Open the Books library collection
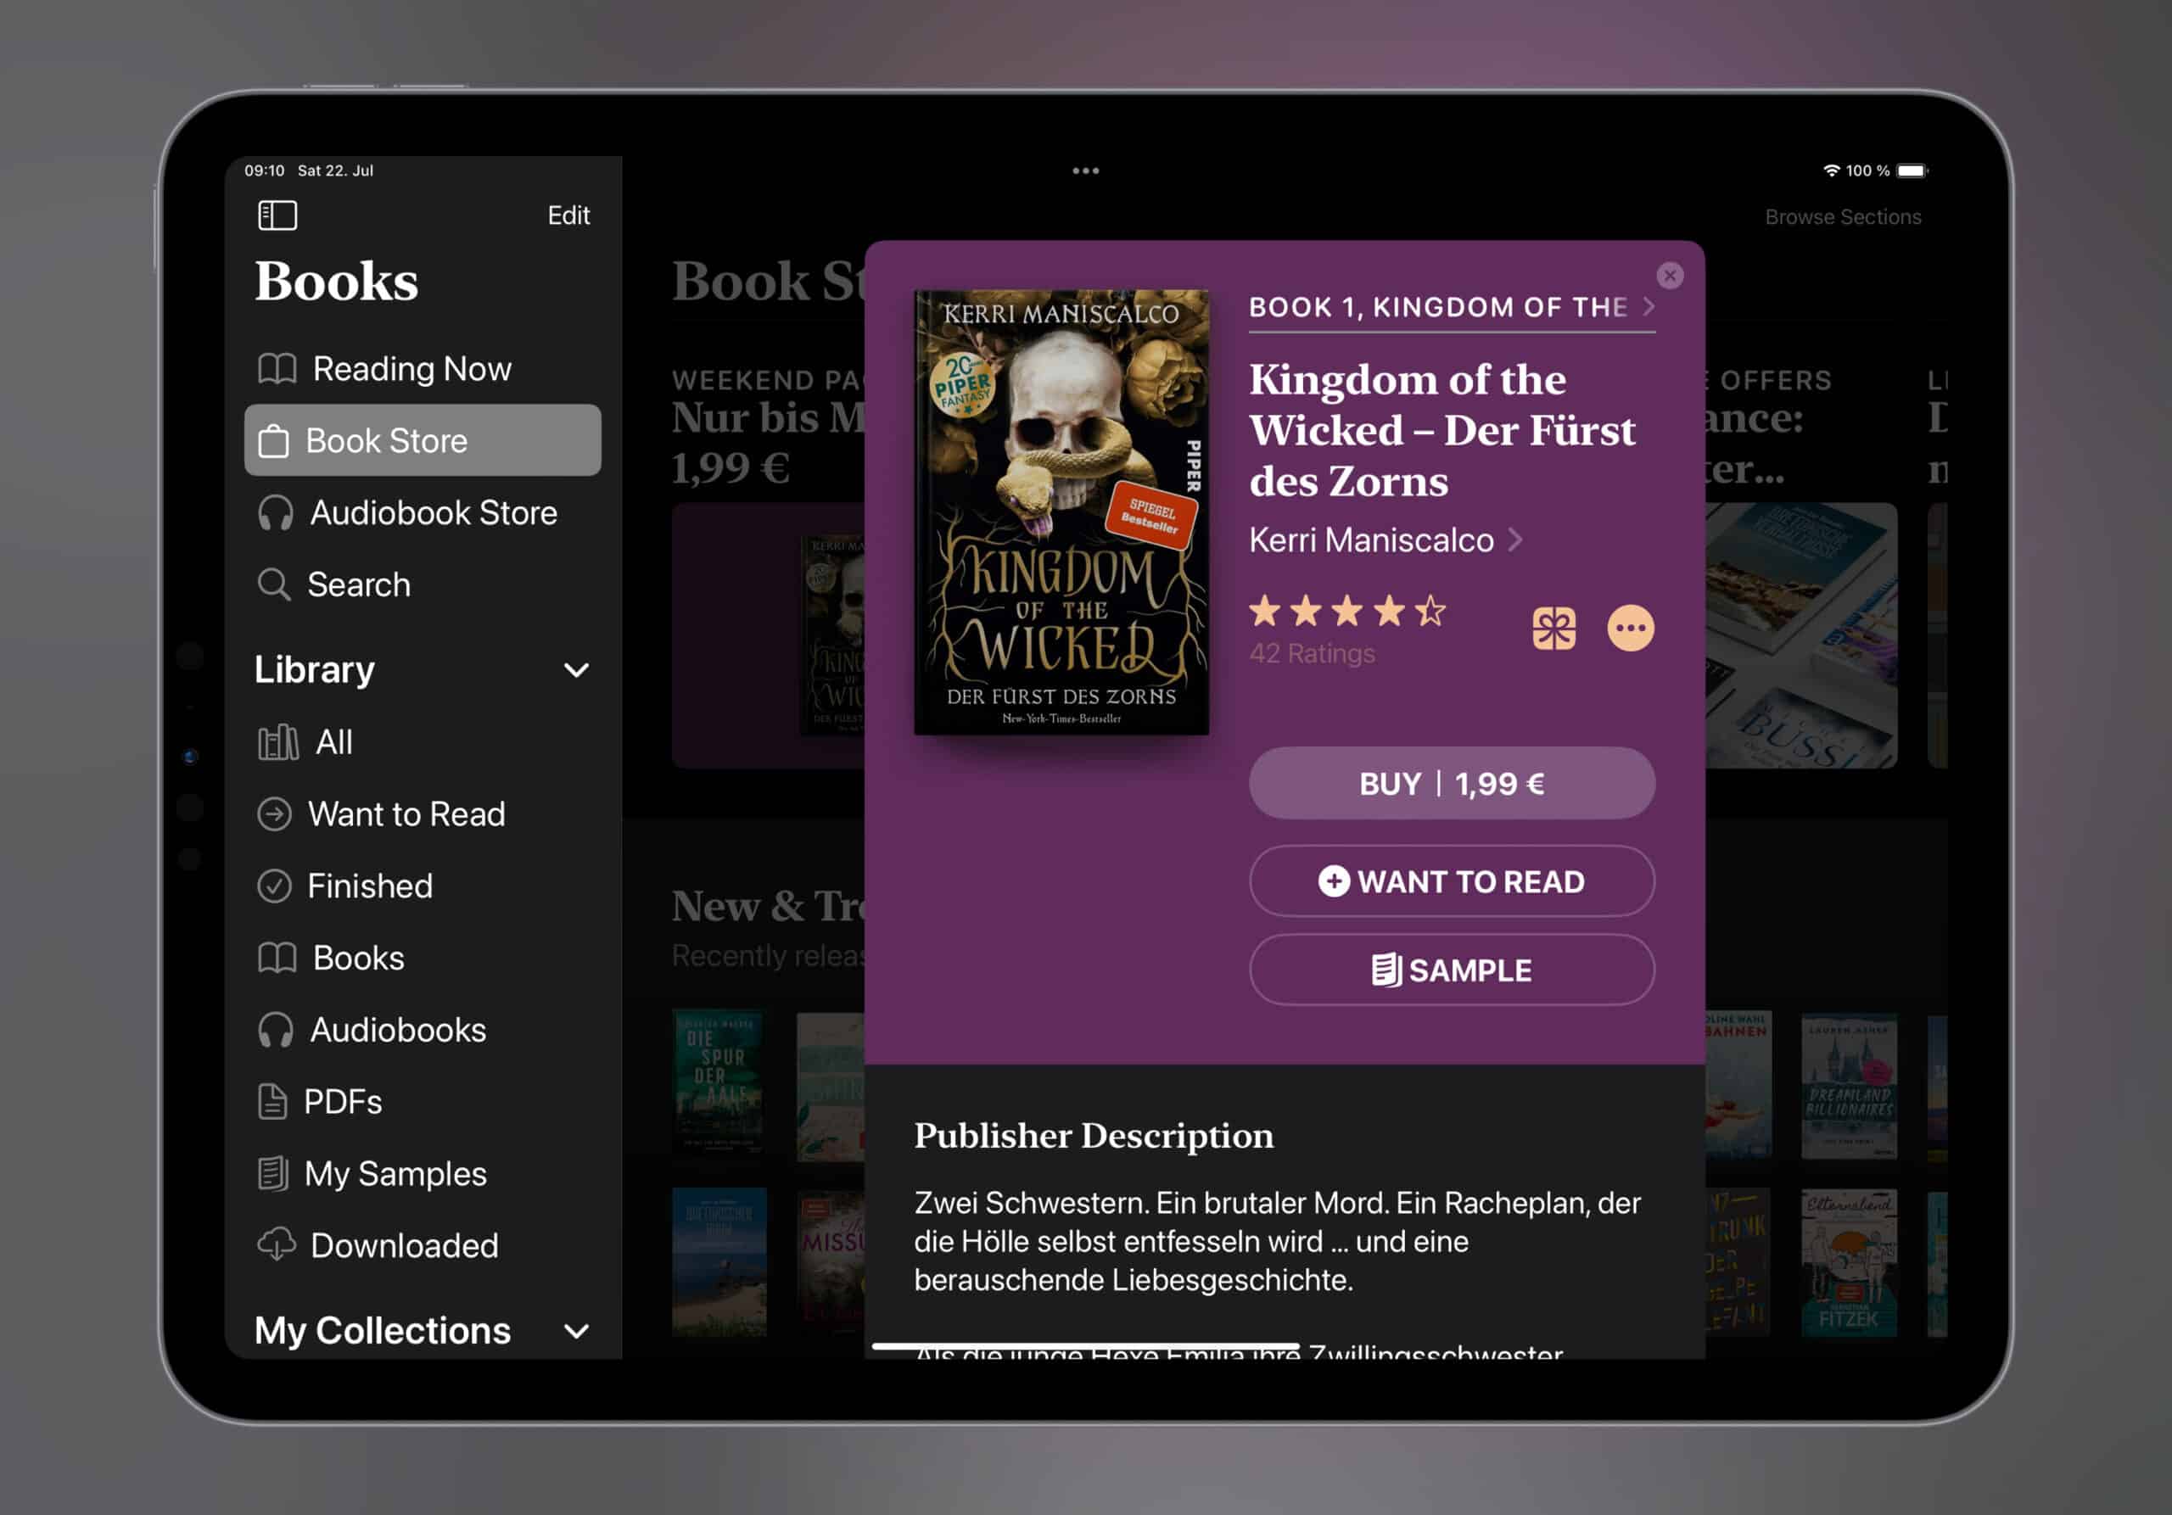This screenshot has width=2172, height=1515. (422, 958)
